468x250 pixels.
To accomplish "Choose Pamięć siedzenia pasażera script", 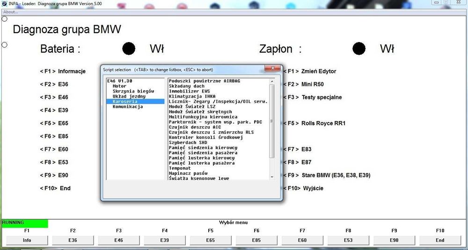I will pos(203,152).
